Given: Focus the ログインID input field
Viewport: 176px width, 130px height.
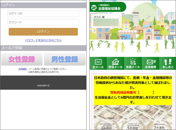Looking at the screenshot, I should pos(43,14).
